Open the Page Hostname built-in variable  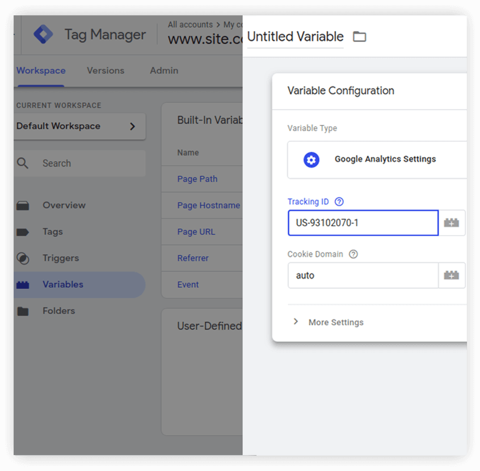coord(209,205)
